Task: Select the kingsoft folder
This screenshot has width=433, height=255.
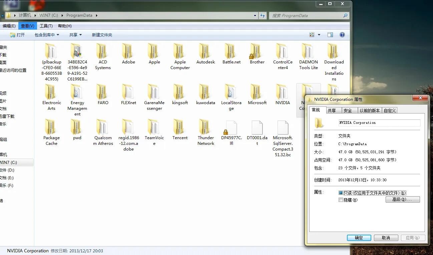Action: (x=180, y=94)
